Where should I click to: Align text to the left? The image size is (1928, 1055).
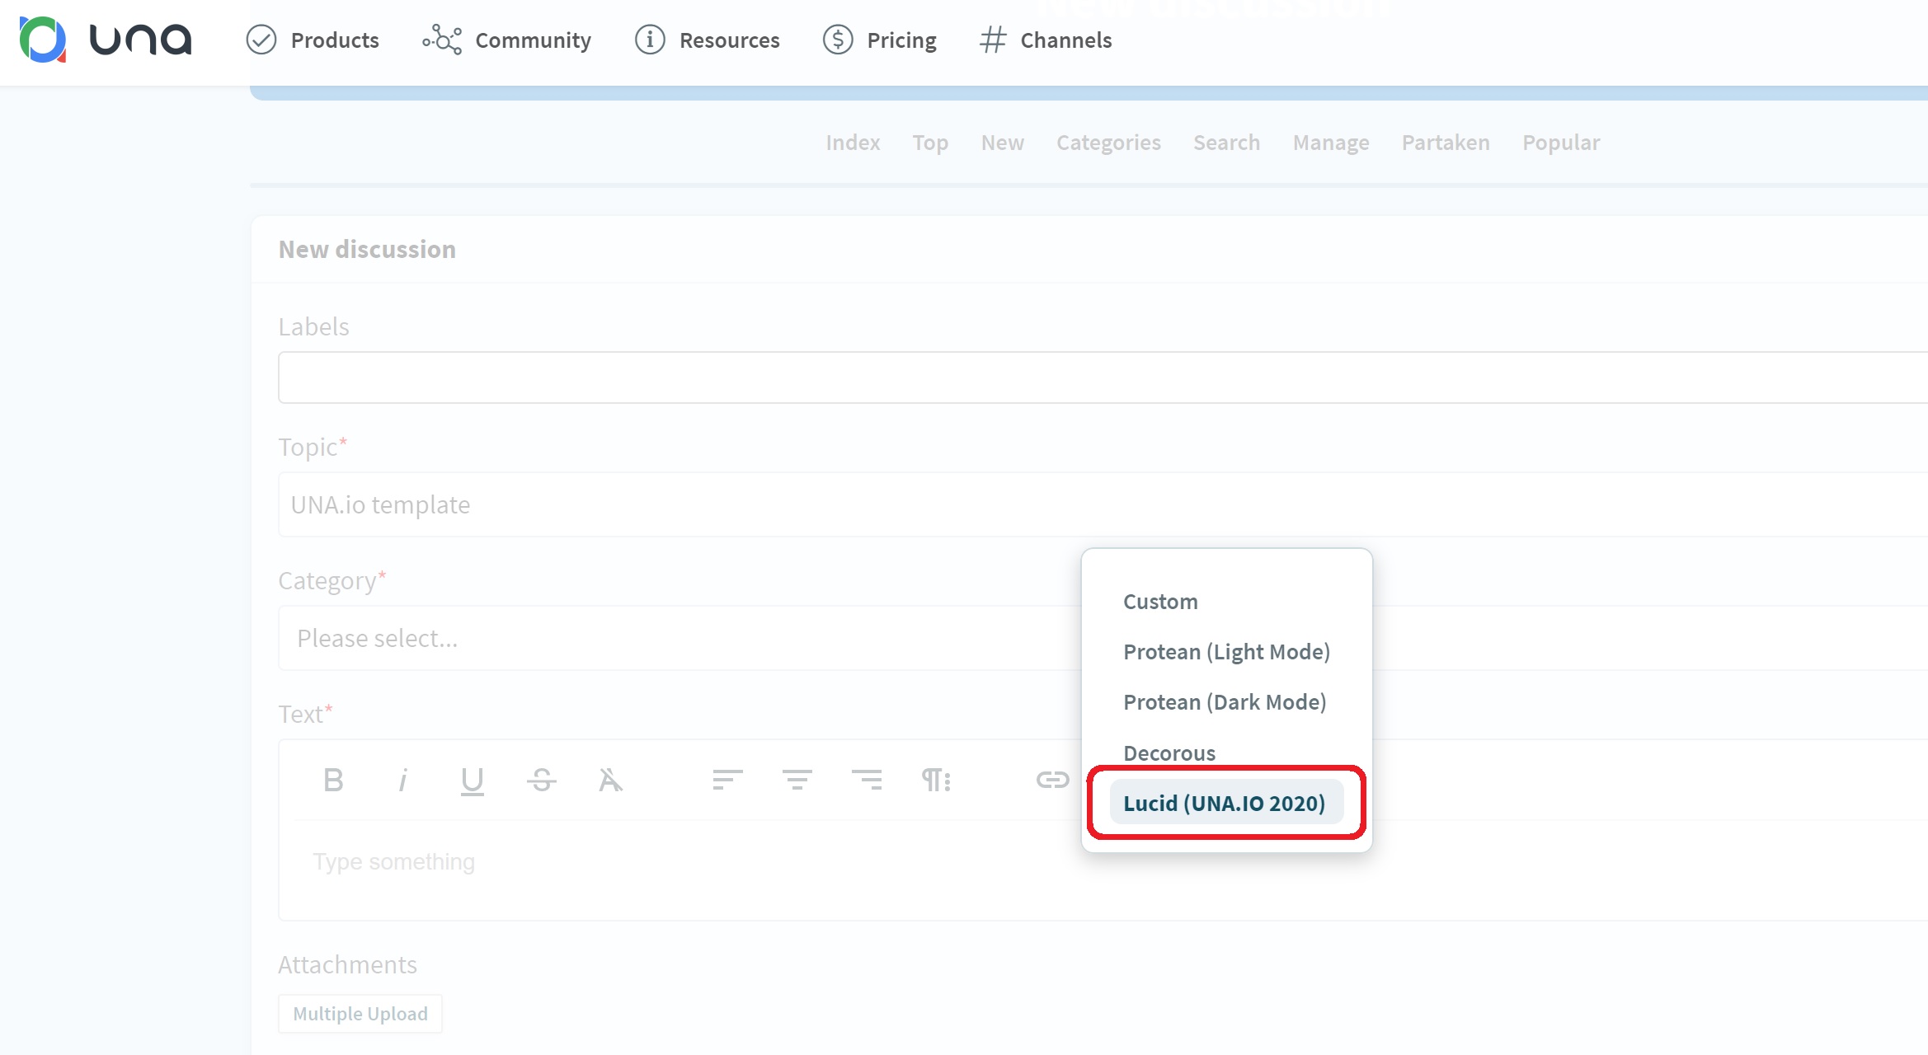pyautogui.click(x=727, y=780)
